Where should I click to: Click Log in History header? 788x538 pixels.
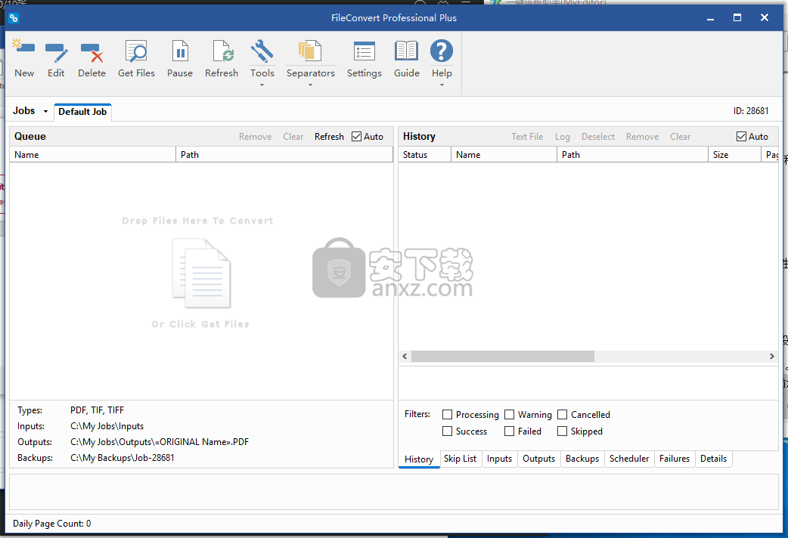563,137
